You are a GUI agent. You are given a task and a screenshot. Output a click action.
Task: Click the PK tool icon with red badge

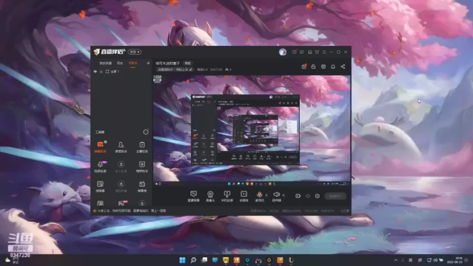point(122,203)
